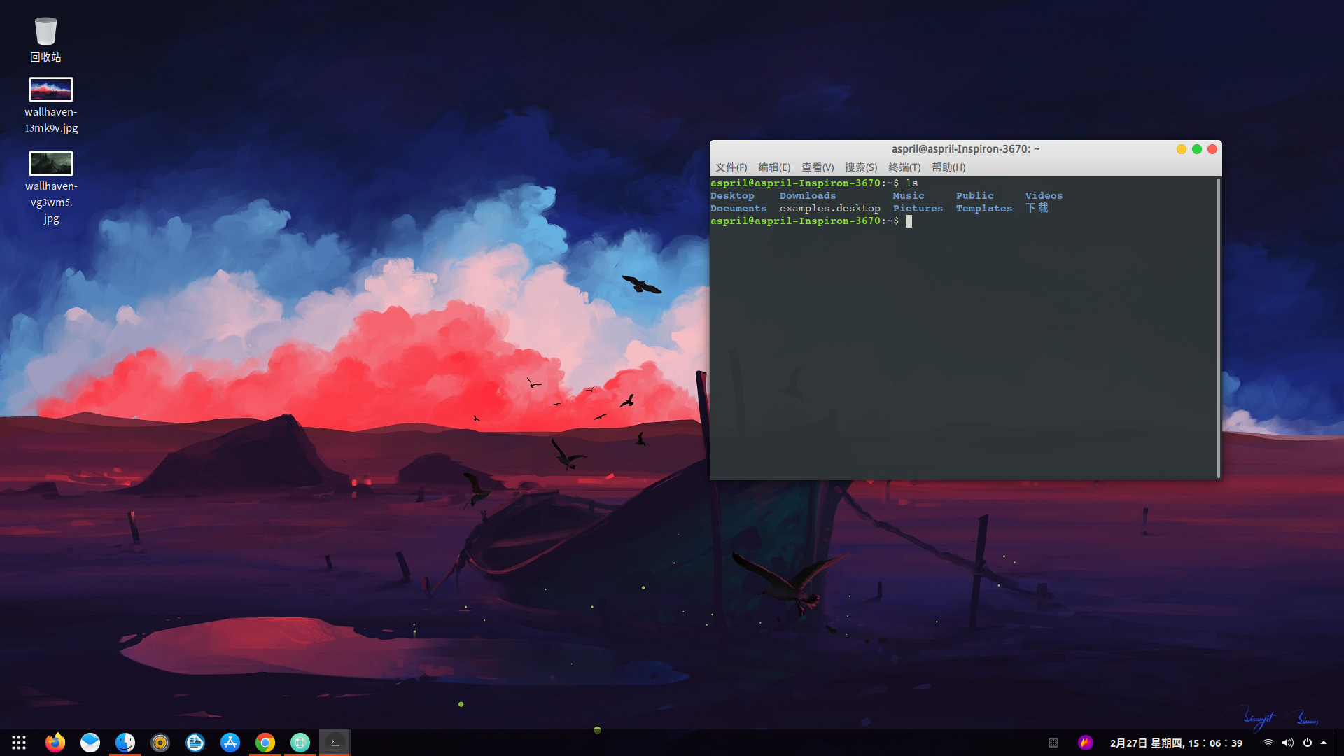Expand the system tray up arrow

pyautogui.click(x=1324, y=743)
